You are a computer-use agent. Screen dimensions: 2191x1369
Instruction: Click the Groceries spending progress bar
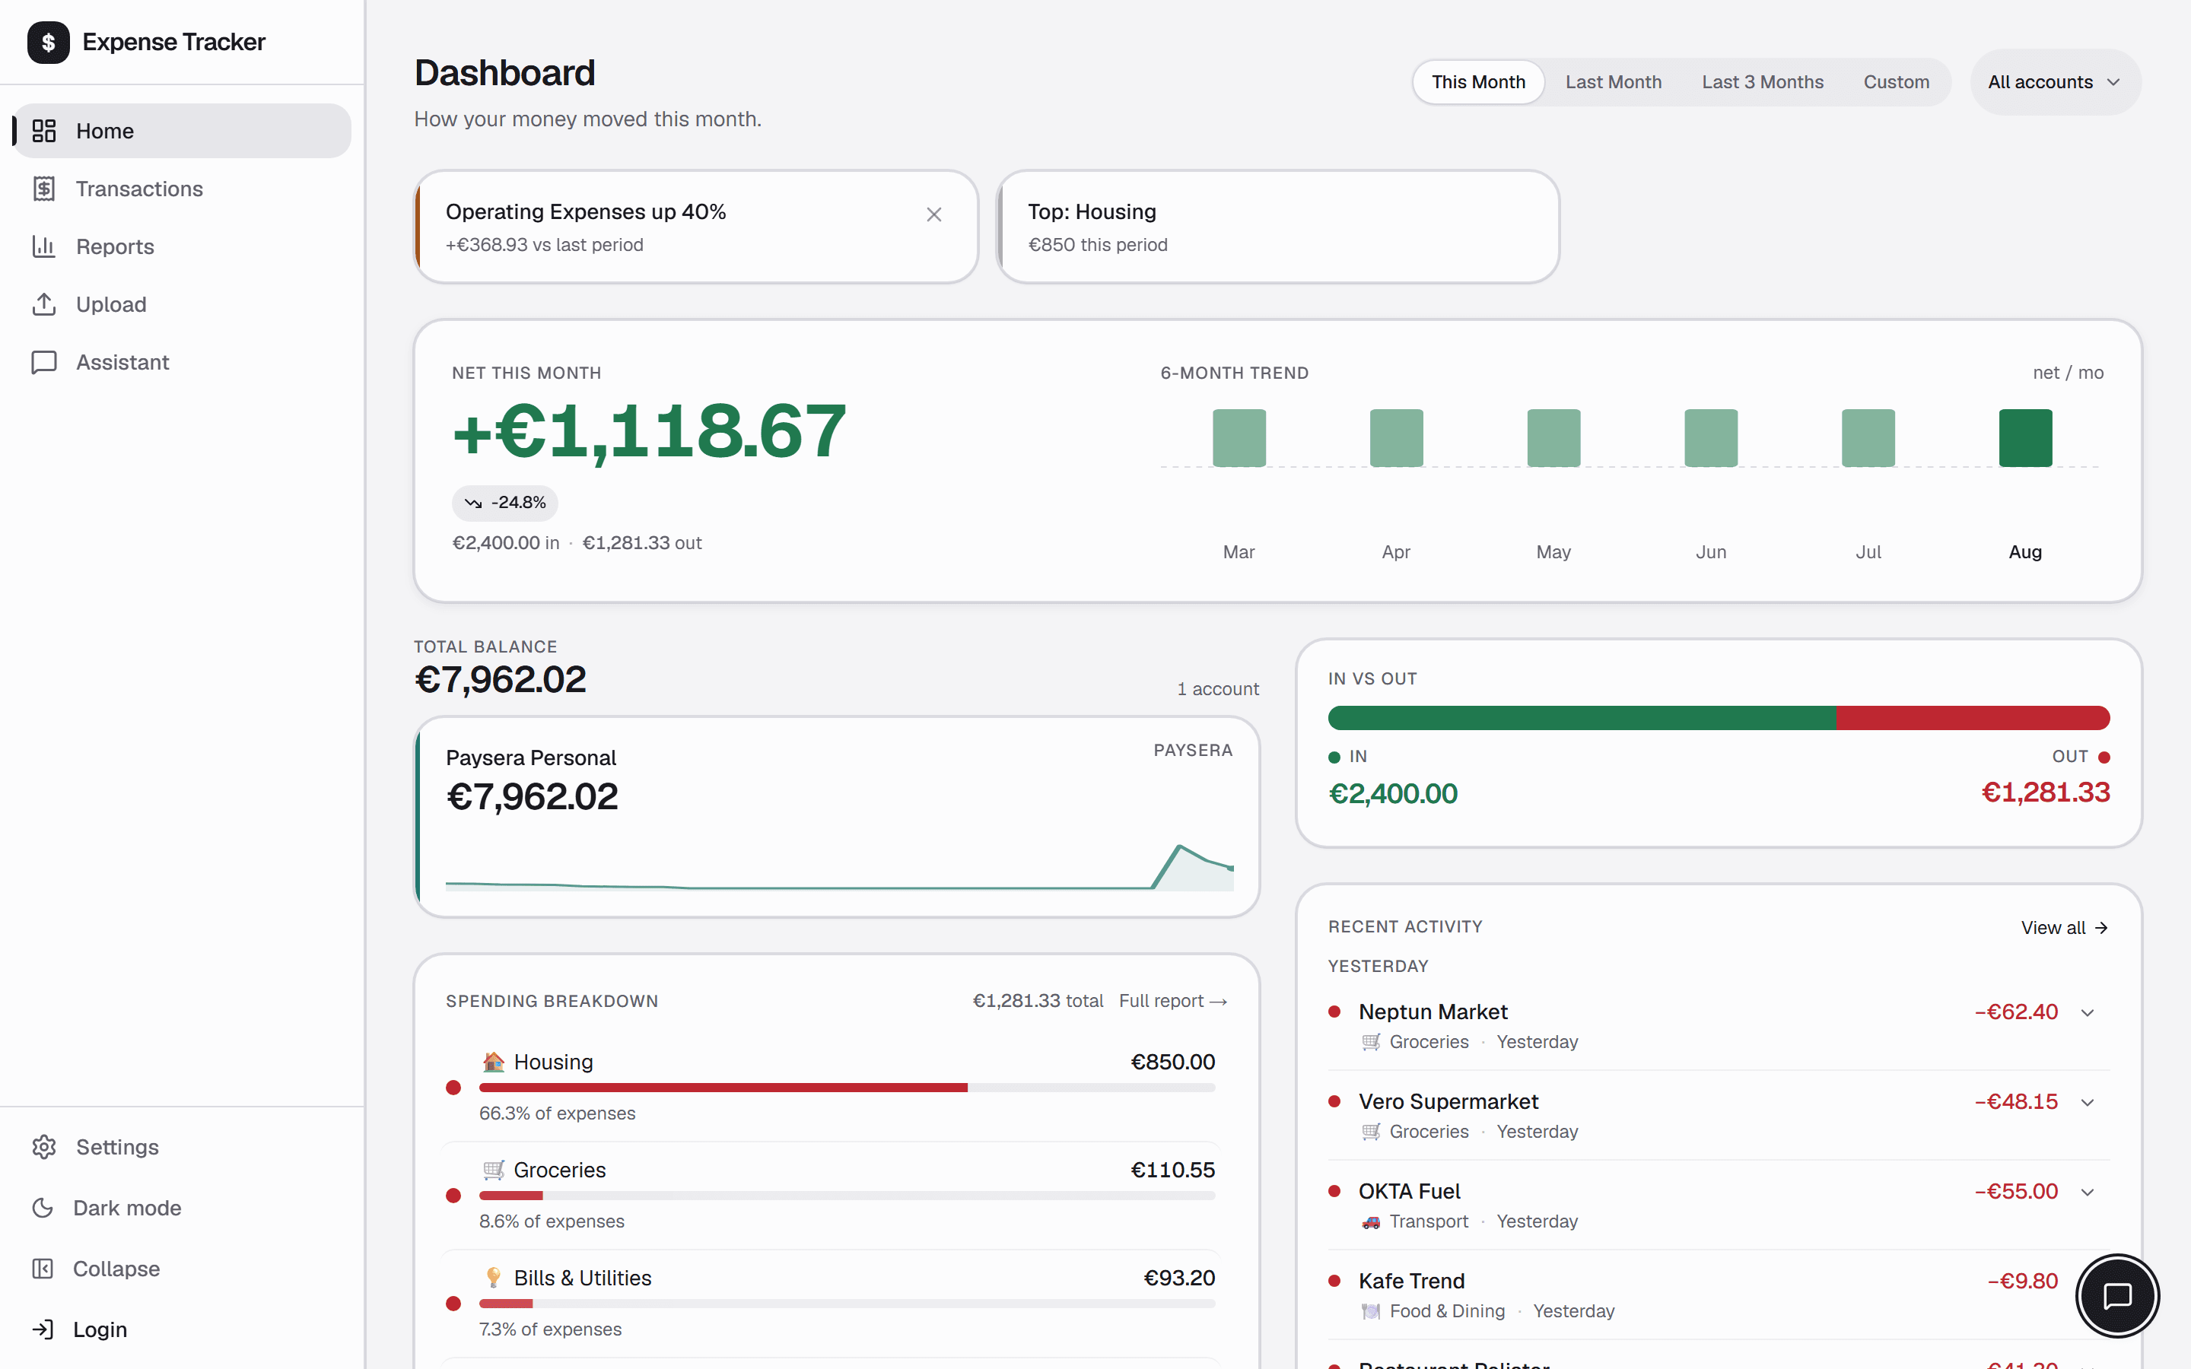[847, 1195]
